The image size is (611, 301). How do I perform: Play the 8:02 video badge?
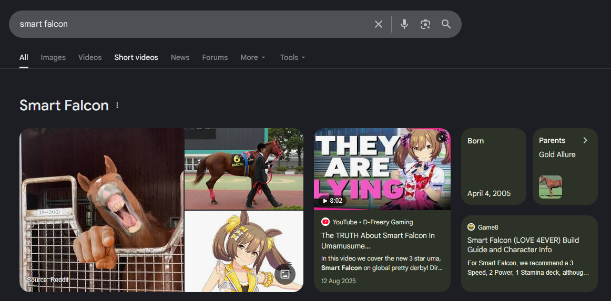pos(332,201)
